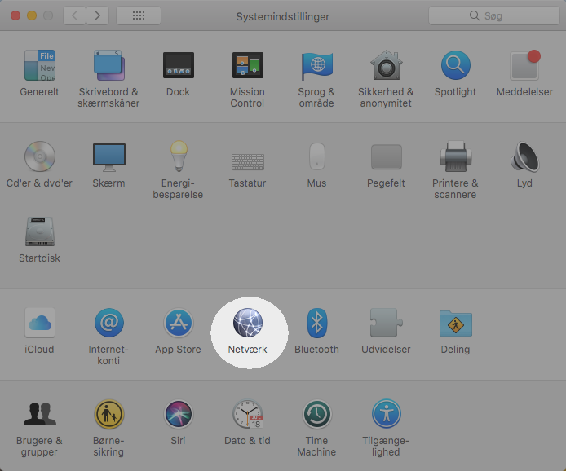Screen dimensions: 566x471
Task: Open Udvidelser extensions pane
Action: pyautogui.click(x=387, y=323)
